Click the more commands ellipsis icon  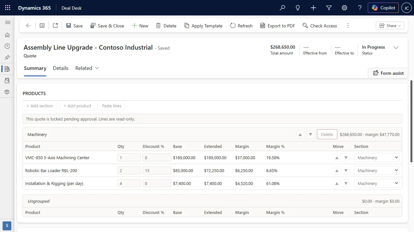coord(348,25)
